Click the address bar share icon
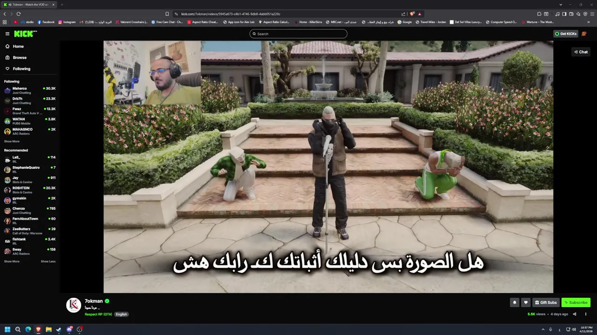This screenshot has height=335, width=597. pos(403,14)
